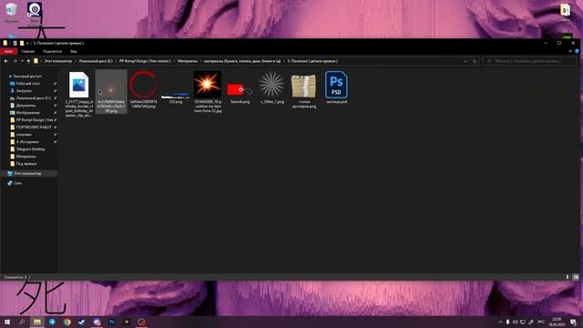Click Этот компьютер in the address bar
Viewport: 583px width, 328px height.
pyautogui.click(x=58, y=61)
